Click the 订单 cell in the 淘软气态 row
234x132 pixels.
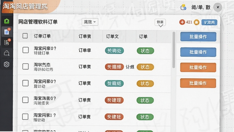(85, 67)
